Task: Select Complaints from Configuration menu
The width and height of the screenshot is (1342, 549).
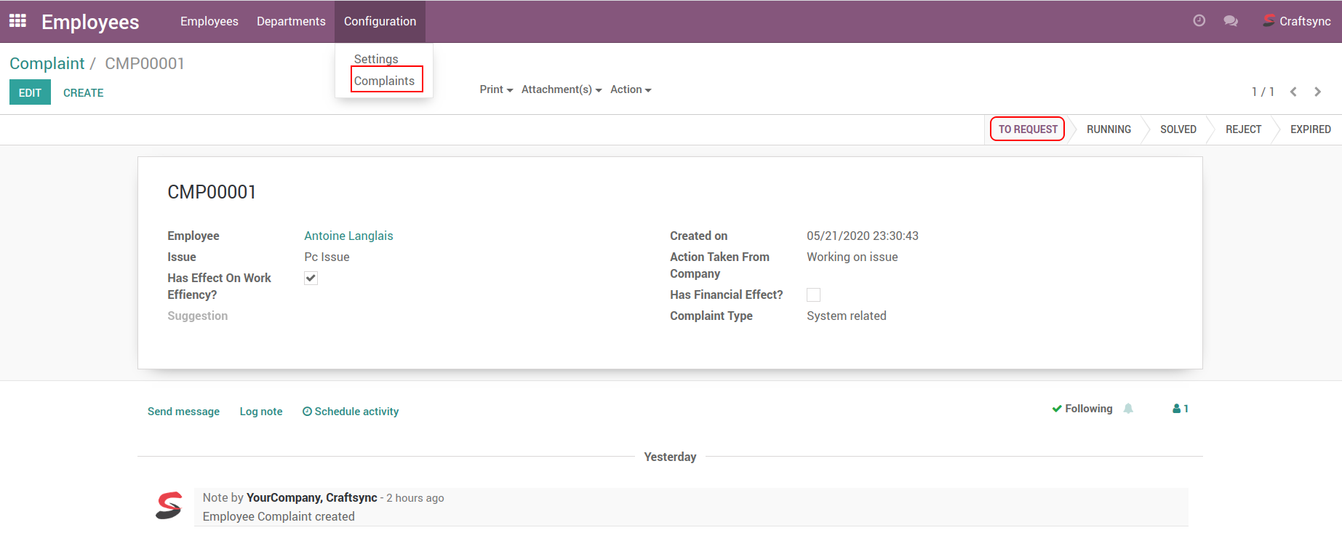Action: pyautogui.click(x=384, y=81)
